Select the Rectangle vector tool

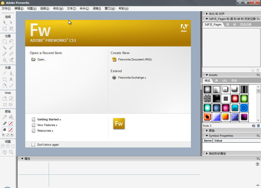tap(5, 79)
